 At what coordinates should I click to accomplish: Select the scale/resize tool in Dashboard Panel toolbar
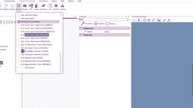pyautogui.click(x=153, y=20)
